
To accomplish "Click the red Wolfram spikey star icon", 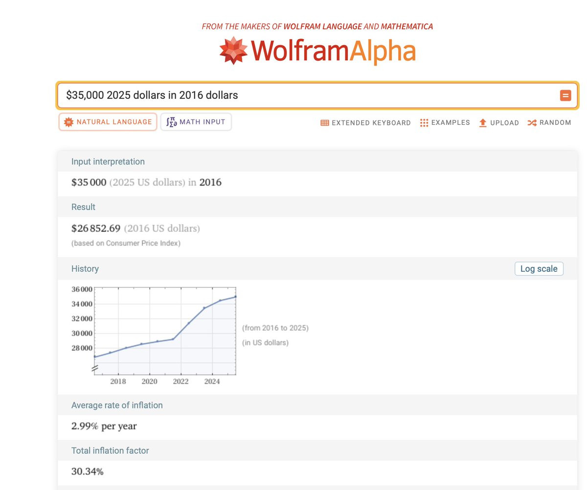I will pyautogui.click(x=233, y=50).
